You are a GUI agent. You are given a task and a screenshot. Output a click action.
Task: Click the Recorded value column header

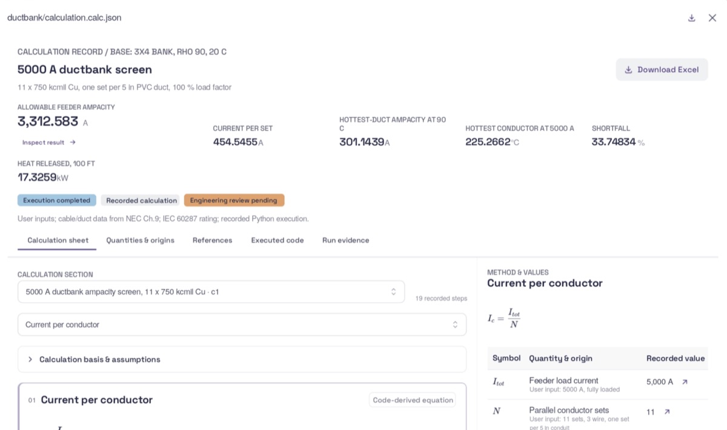(676, 359)
